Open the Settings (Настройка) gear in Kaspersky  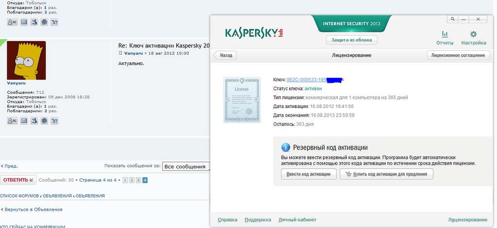[x=474, y=38]
